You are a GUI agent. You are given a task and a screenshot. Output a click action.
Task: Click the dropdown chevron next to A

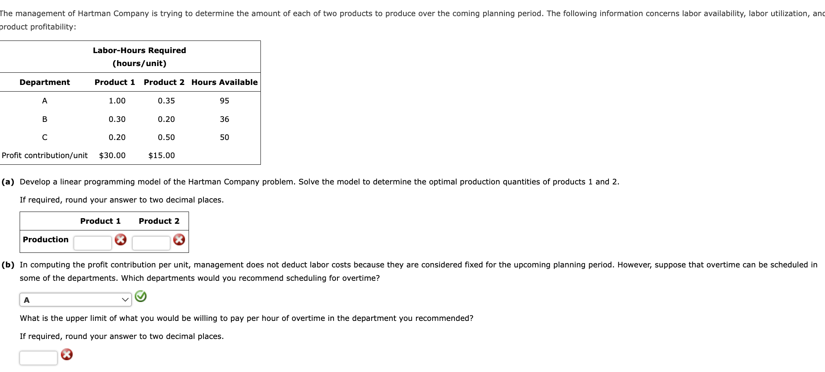pyautogui.click(x=125, y=300)
